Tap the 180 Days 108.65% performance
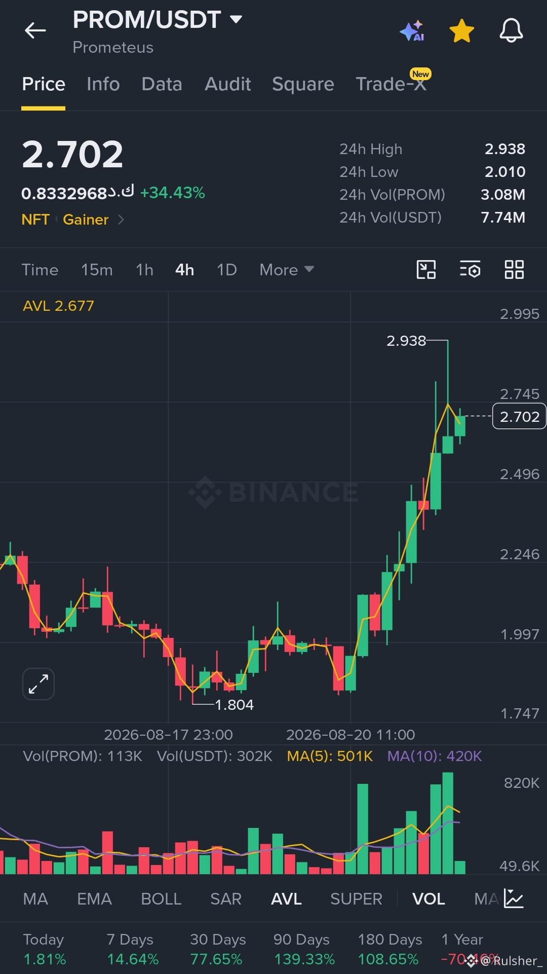Image resolution: width=547 pixels, height=974 pixels. point(389,949)
